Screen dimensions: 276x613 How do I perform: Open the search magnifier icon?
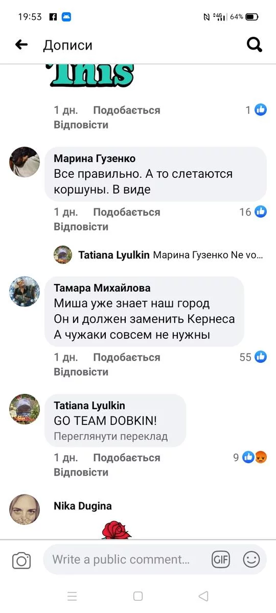(254, 45)
